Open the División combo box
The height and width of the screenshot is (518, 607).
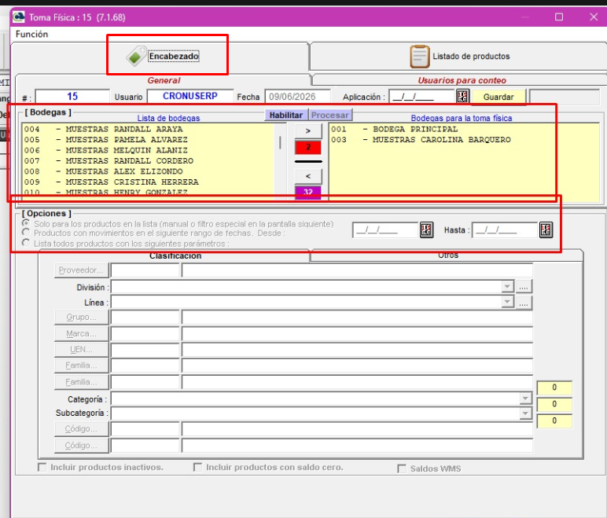tap(312, 287)
